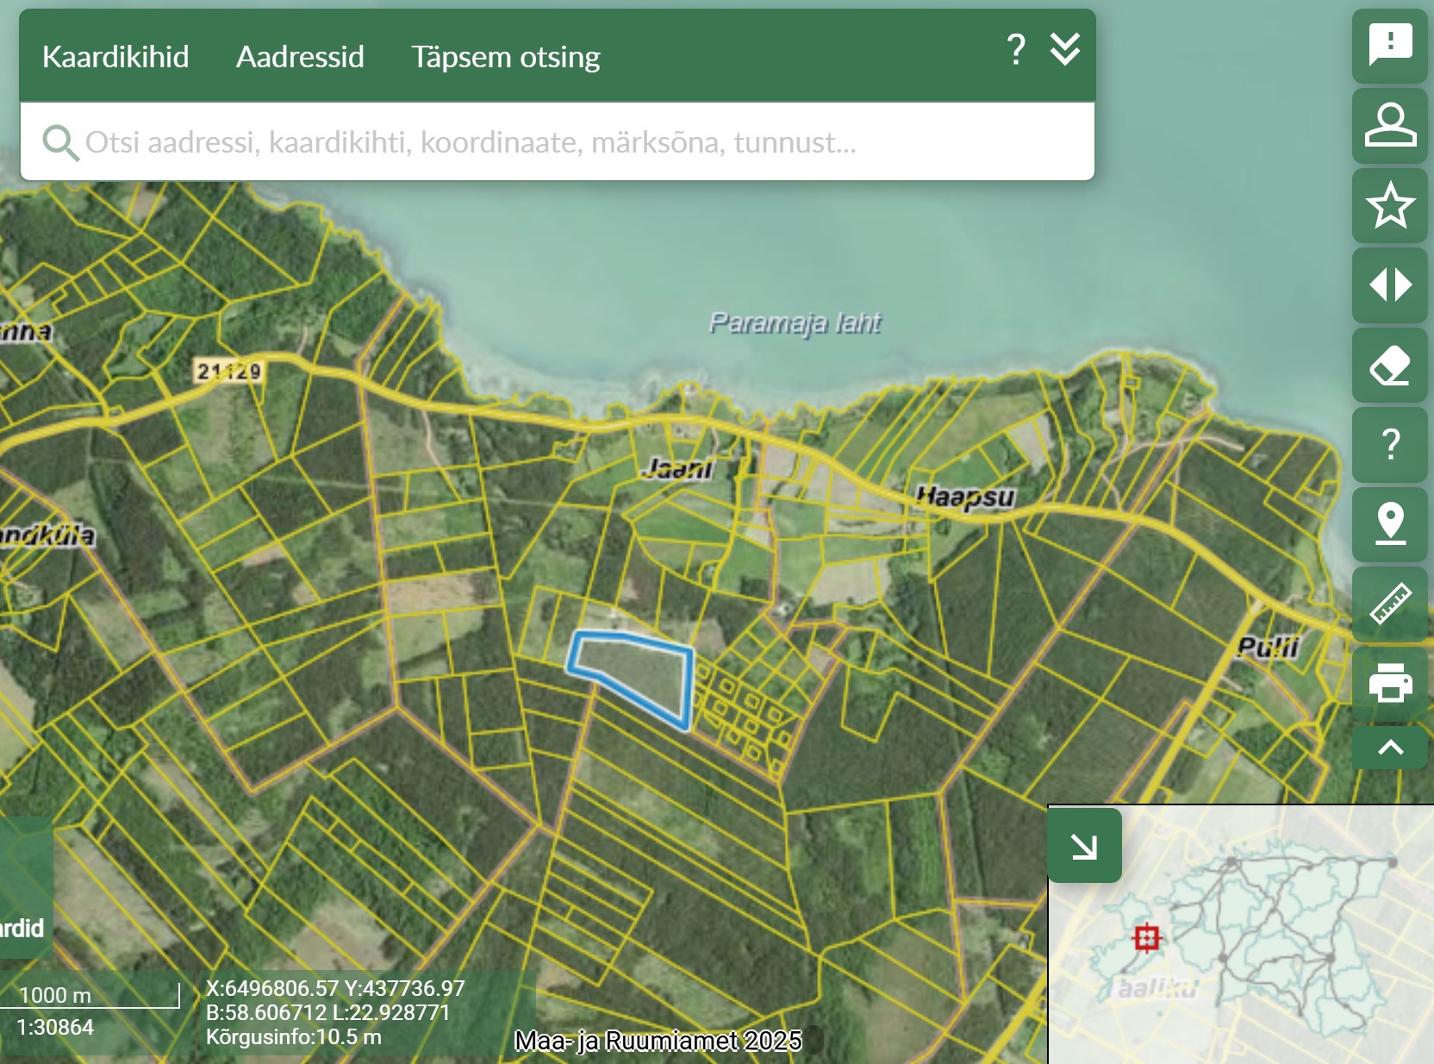The height and width of the screenshot is (1064, 1434).
Task: Click the red location marker on minimap
Action: click(1146, 937)
